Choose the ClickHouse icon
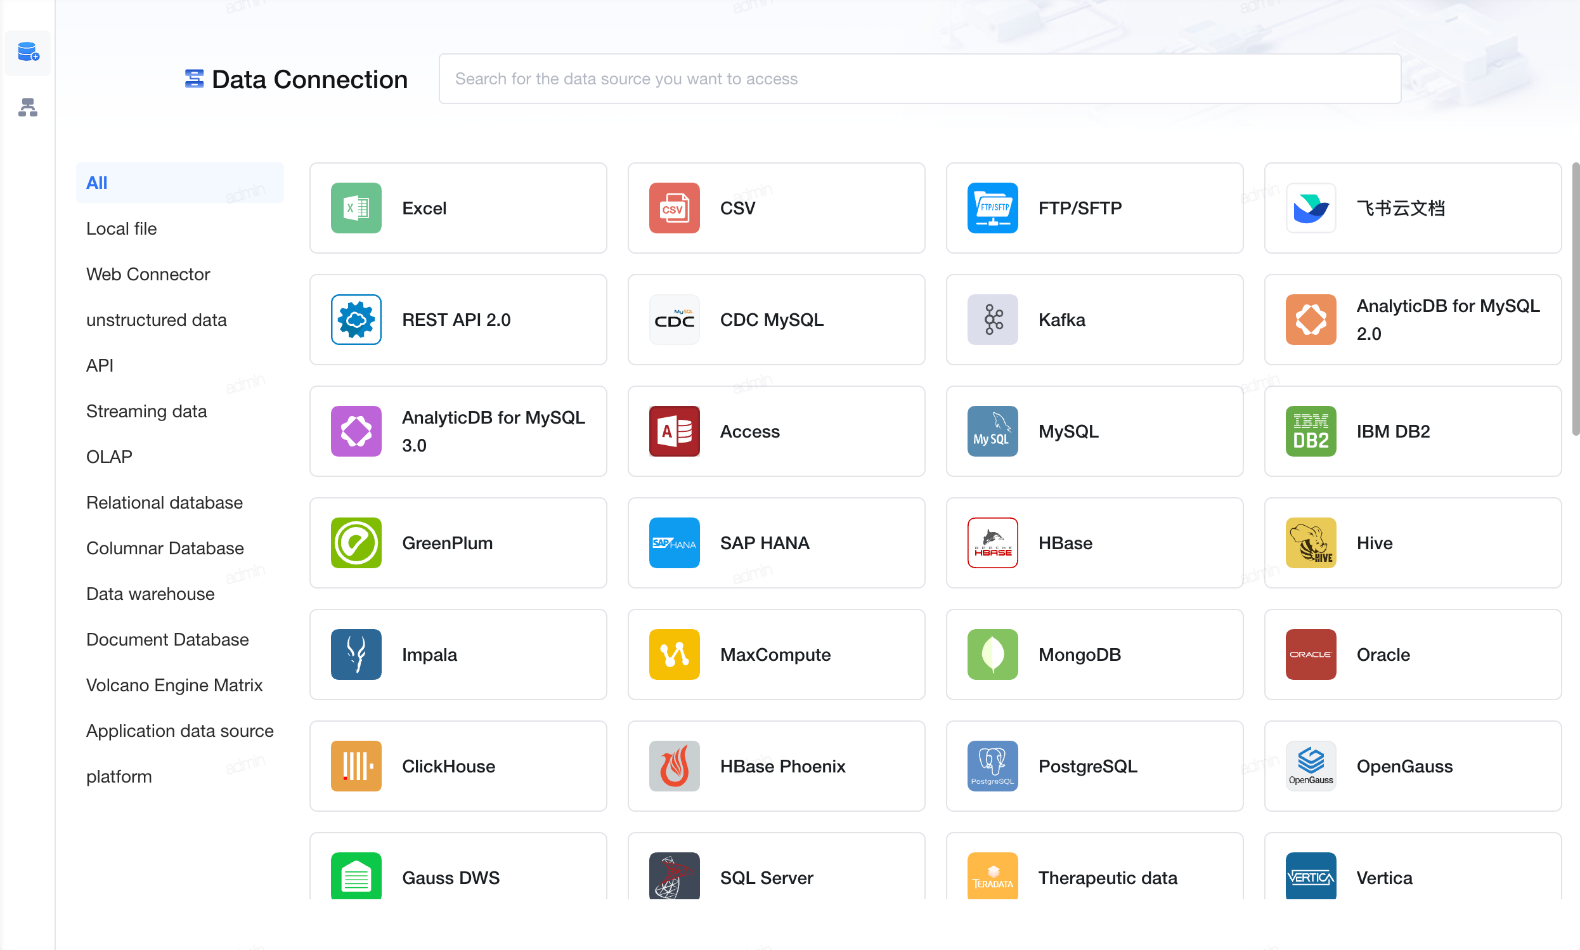This screenshot has height=950, width=1580. coord(356,765)
